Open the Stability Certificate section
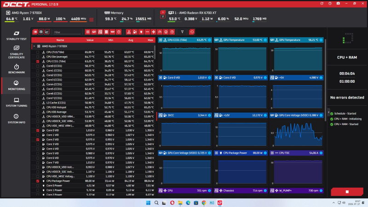Image resolution: width=368 pixels, height=207 pixels. (x=16, y=52)
